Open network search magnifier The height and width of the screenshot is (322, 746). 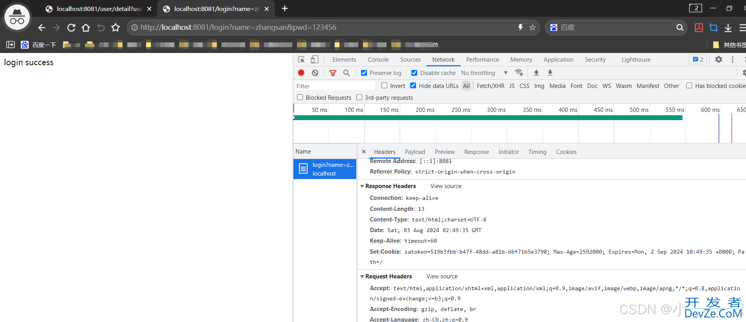click(x=346, y=73)
